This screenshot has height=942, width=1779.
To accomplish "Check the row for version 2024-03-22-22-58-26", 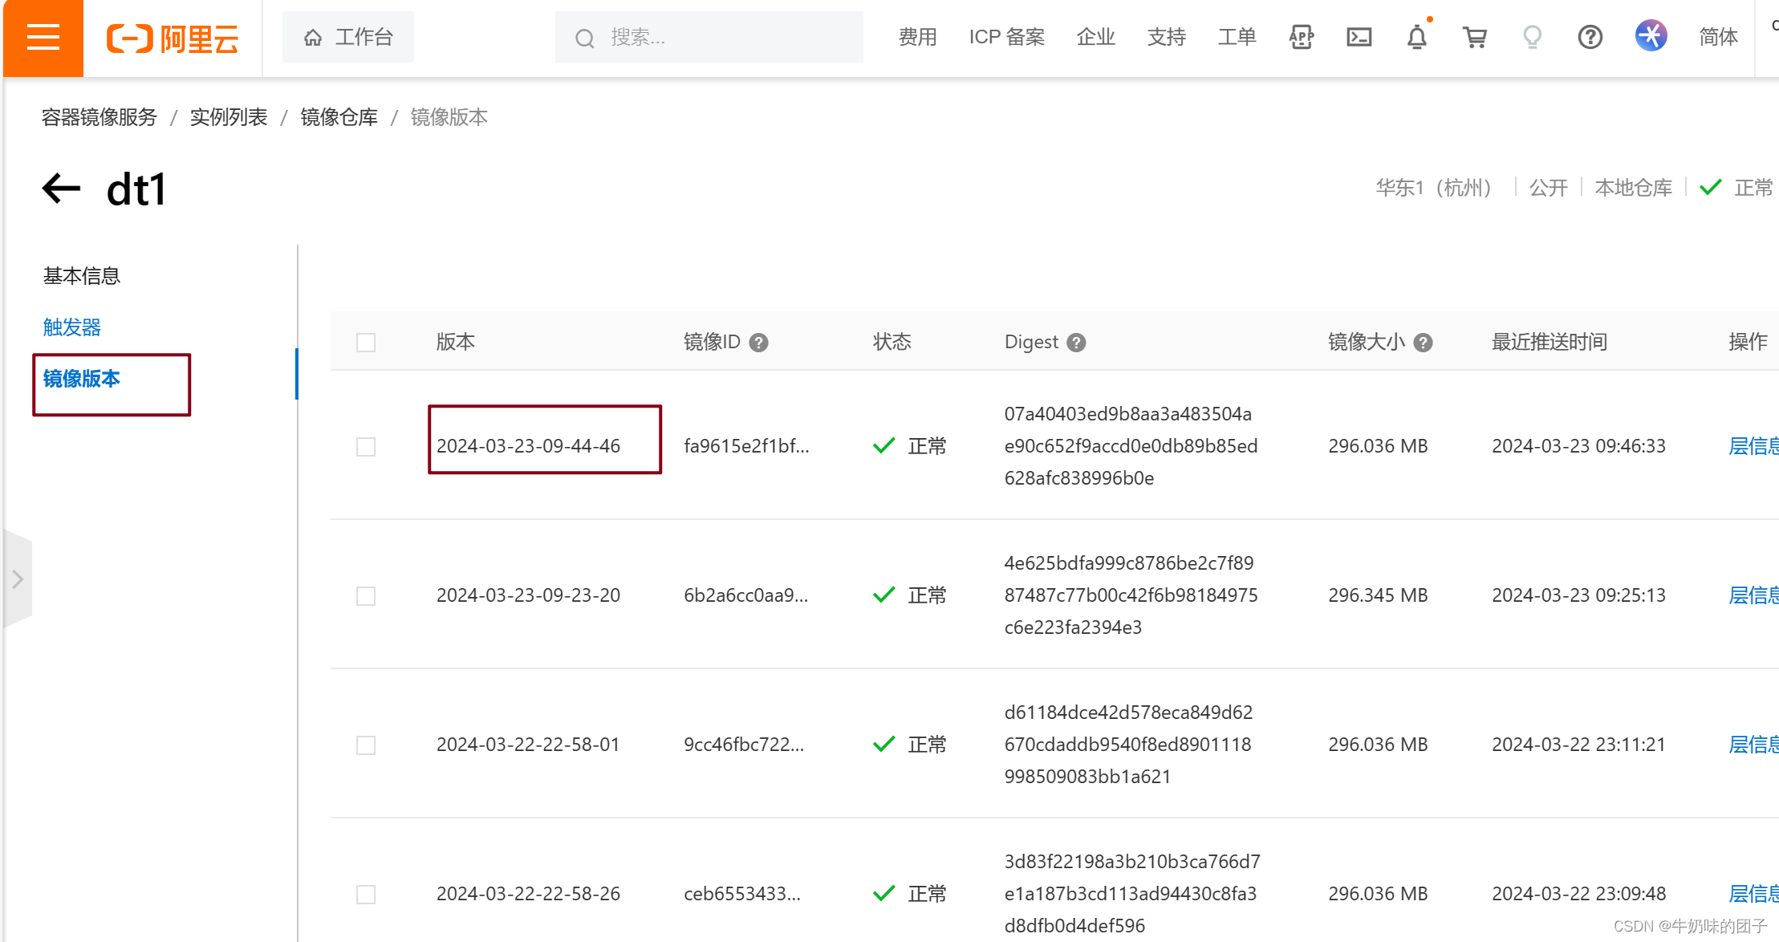I will tap(366, 895).
